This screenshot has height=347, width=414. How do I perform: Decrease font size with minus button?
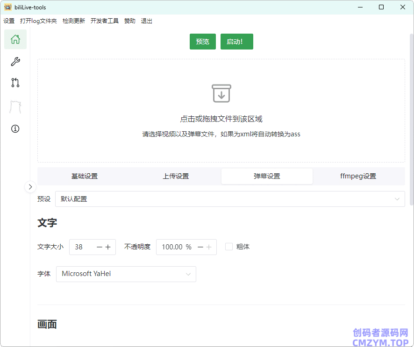[x=99, y=247]
